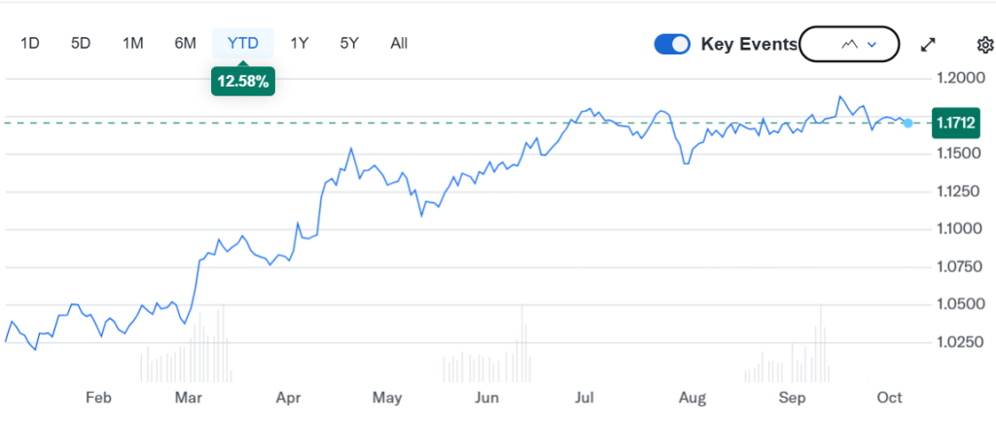Click the Jul label on the x-axis
This screenshot has height=421, width=996.
585,398
